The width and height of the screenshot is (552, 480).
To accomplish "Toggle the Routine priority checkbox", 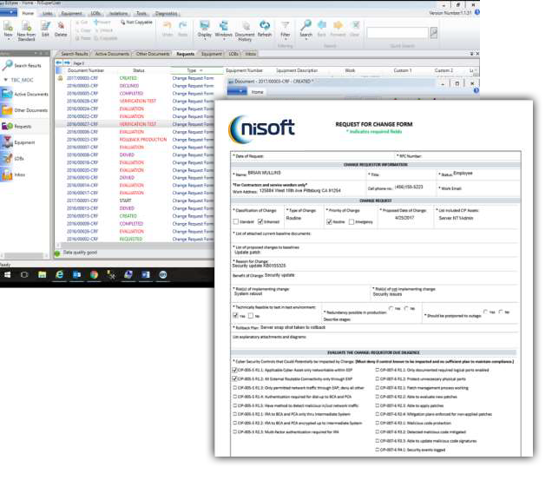I will [x=329, y=221].
